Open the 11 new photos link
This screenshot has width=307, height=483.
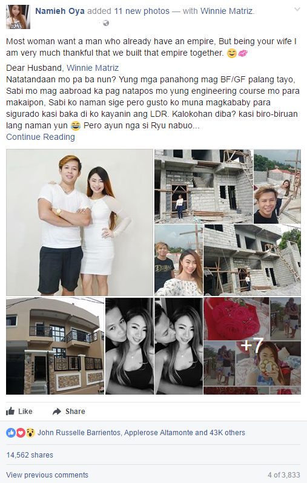coord(142,11)
